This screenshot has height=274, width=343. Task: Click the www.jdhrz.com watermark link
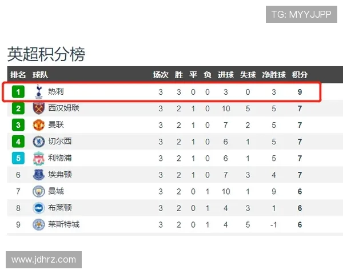point(43,260)
